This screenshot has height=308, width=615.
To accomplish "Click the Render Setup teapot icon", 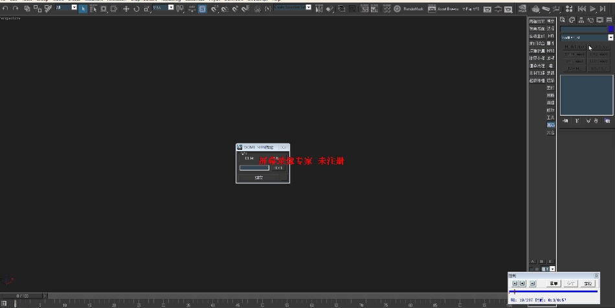I will coord(487,9).
